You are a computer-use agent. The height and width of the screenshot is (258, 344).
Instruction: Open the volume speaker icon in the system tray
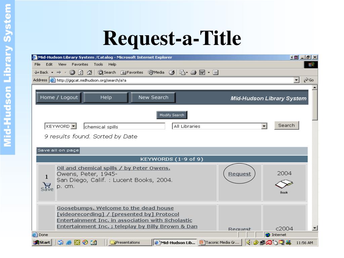(249, 243)
